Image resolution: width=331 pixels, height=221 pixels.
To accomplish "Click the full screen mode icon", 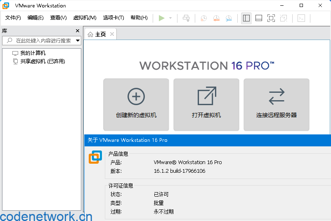I will 271,18.
